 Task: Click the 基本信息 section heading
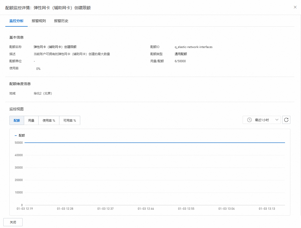16,38
